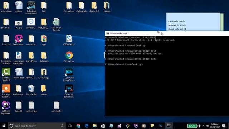Open PhpStorm from the taskbar
Viewport: 229px width, 129px height.
[x=136, y=126]
